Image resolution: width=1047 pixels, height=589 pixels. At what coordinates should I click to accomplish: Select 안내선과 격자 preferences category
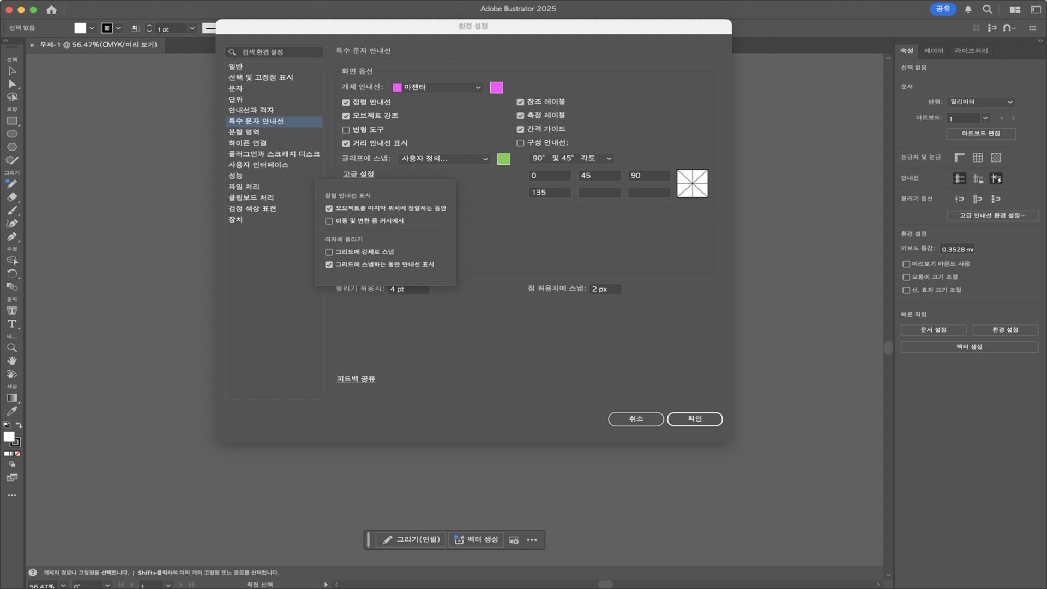251,110
